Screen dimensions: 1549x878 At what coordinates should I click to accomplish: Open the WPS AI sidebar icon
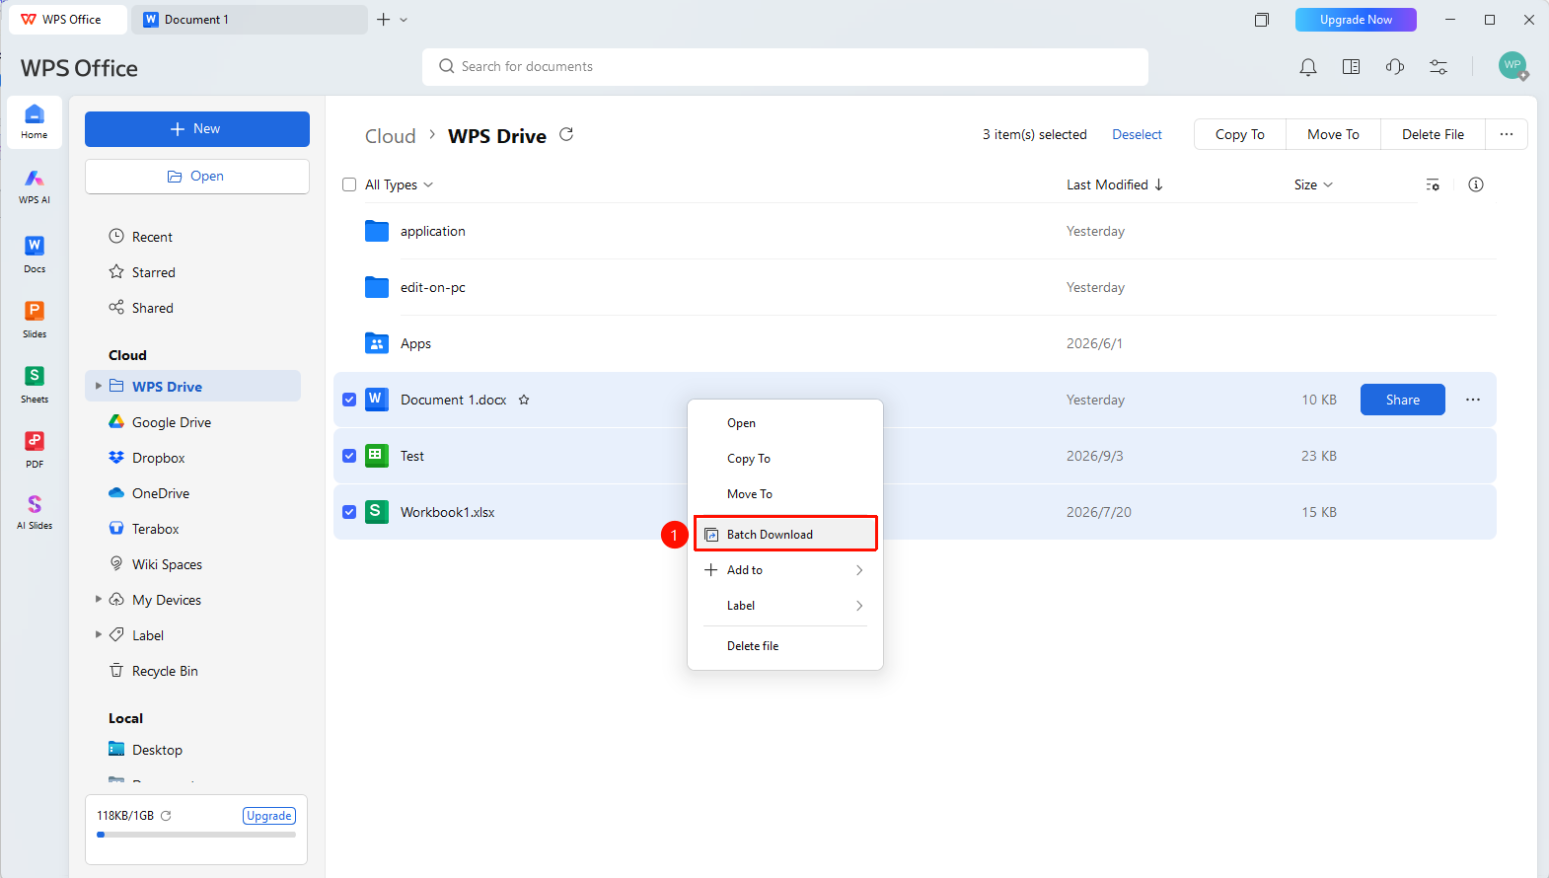35,185
